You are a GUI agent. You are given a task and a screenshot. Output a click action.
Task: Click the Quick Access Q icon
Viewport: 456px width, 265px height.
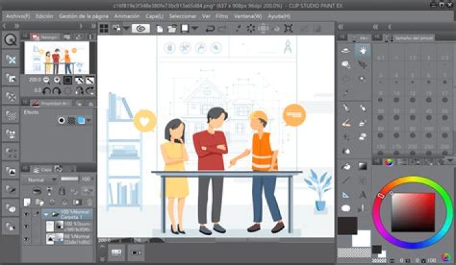click(x=11, y=40)
